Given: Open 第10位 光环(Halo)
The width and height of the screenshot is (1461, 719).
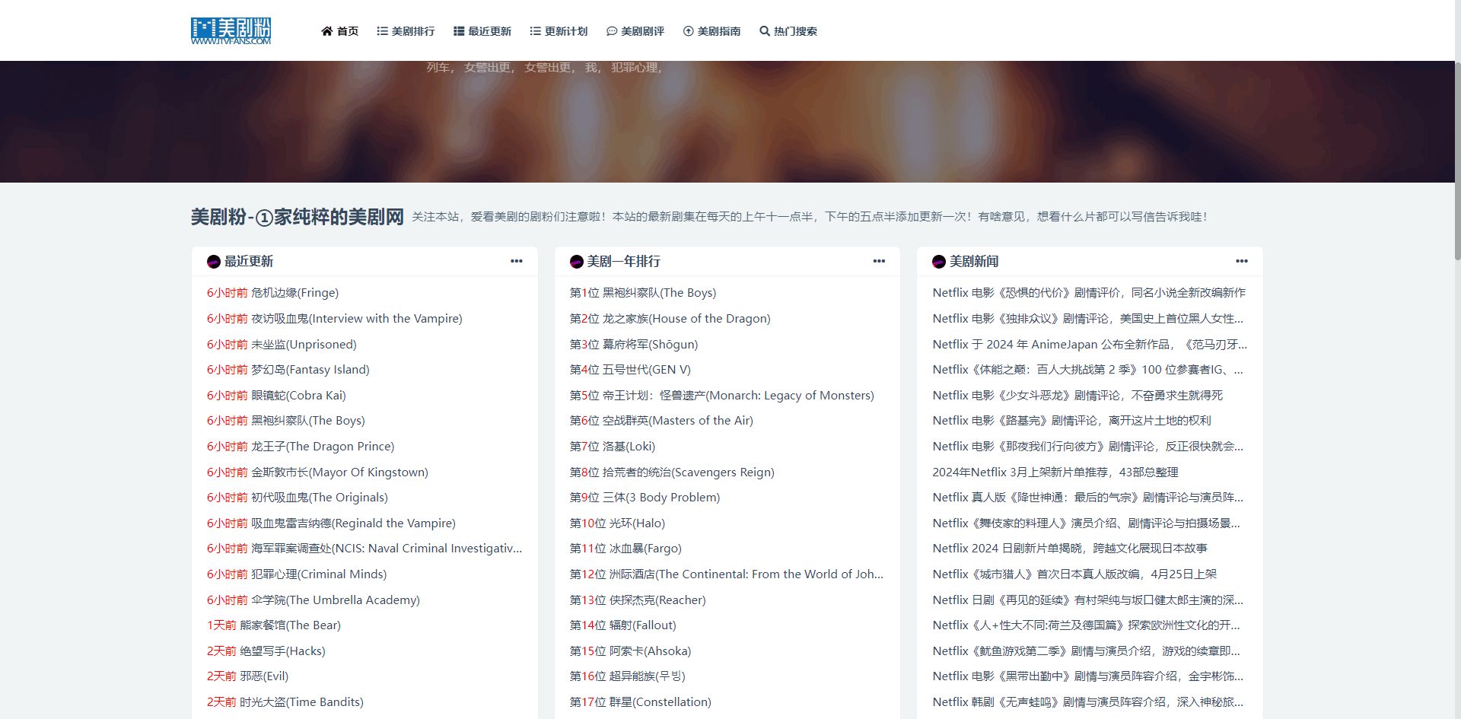Looking at the screenshot, I should (x=617, y=523).
